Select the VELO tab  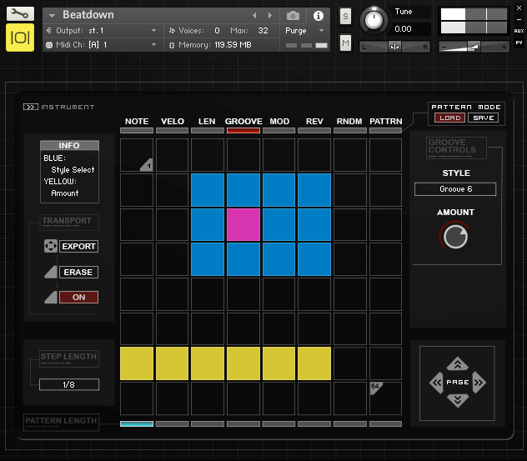tap(172, 122)
